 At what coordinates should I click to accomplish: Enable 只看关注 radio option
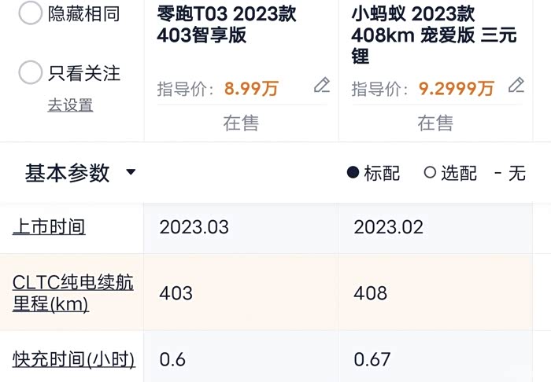(30, 73)
